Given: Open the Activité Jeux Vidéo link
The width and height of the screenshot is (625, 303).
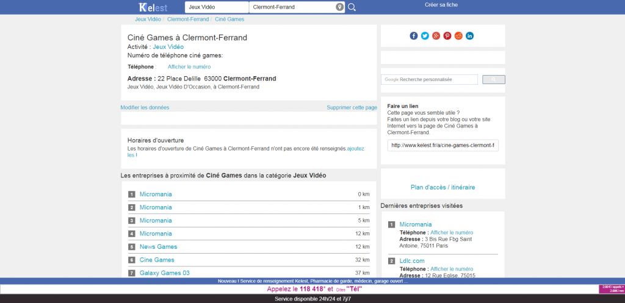Looking at the screenshot, I should coord(168,46).
